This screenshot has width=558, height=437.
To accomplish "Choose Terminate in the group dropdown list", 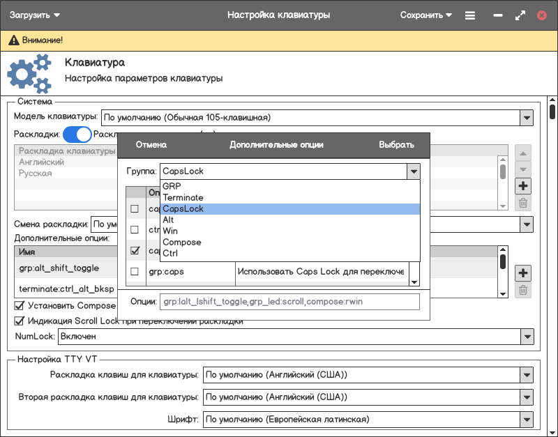I will 183,197.
